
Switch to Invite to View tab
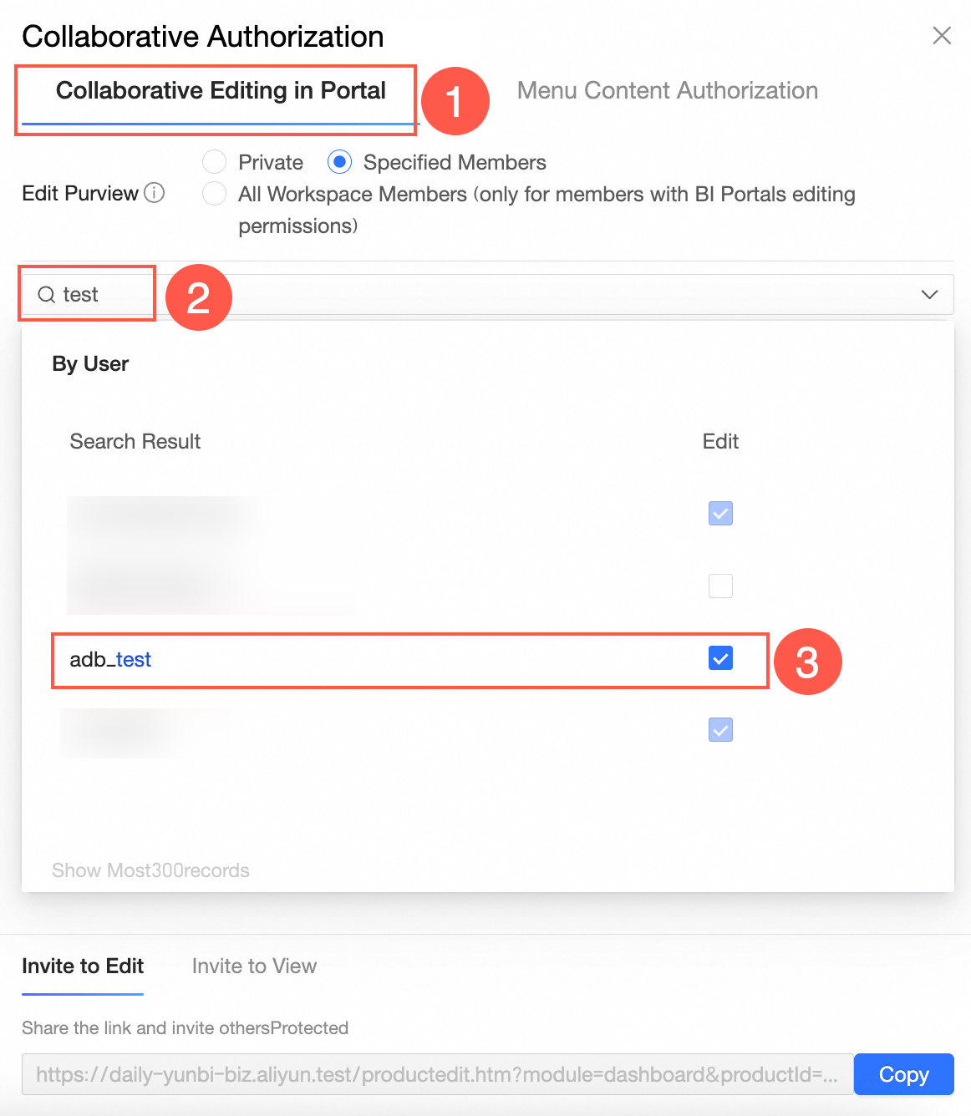[x=254, y=966]
